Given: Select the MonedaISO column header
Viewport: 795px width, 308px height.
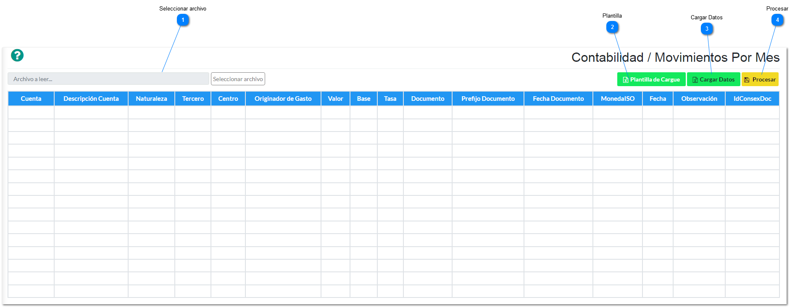Looking at the screenshot, I should point(618,99).
